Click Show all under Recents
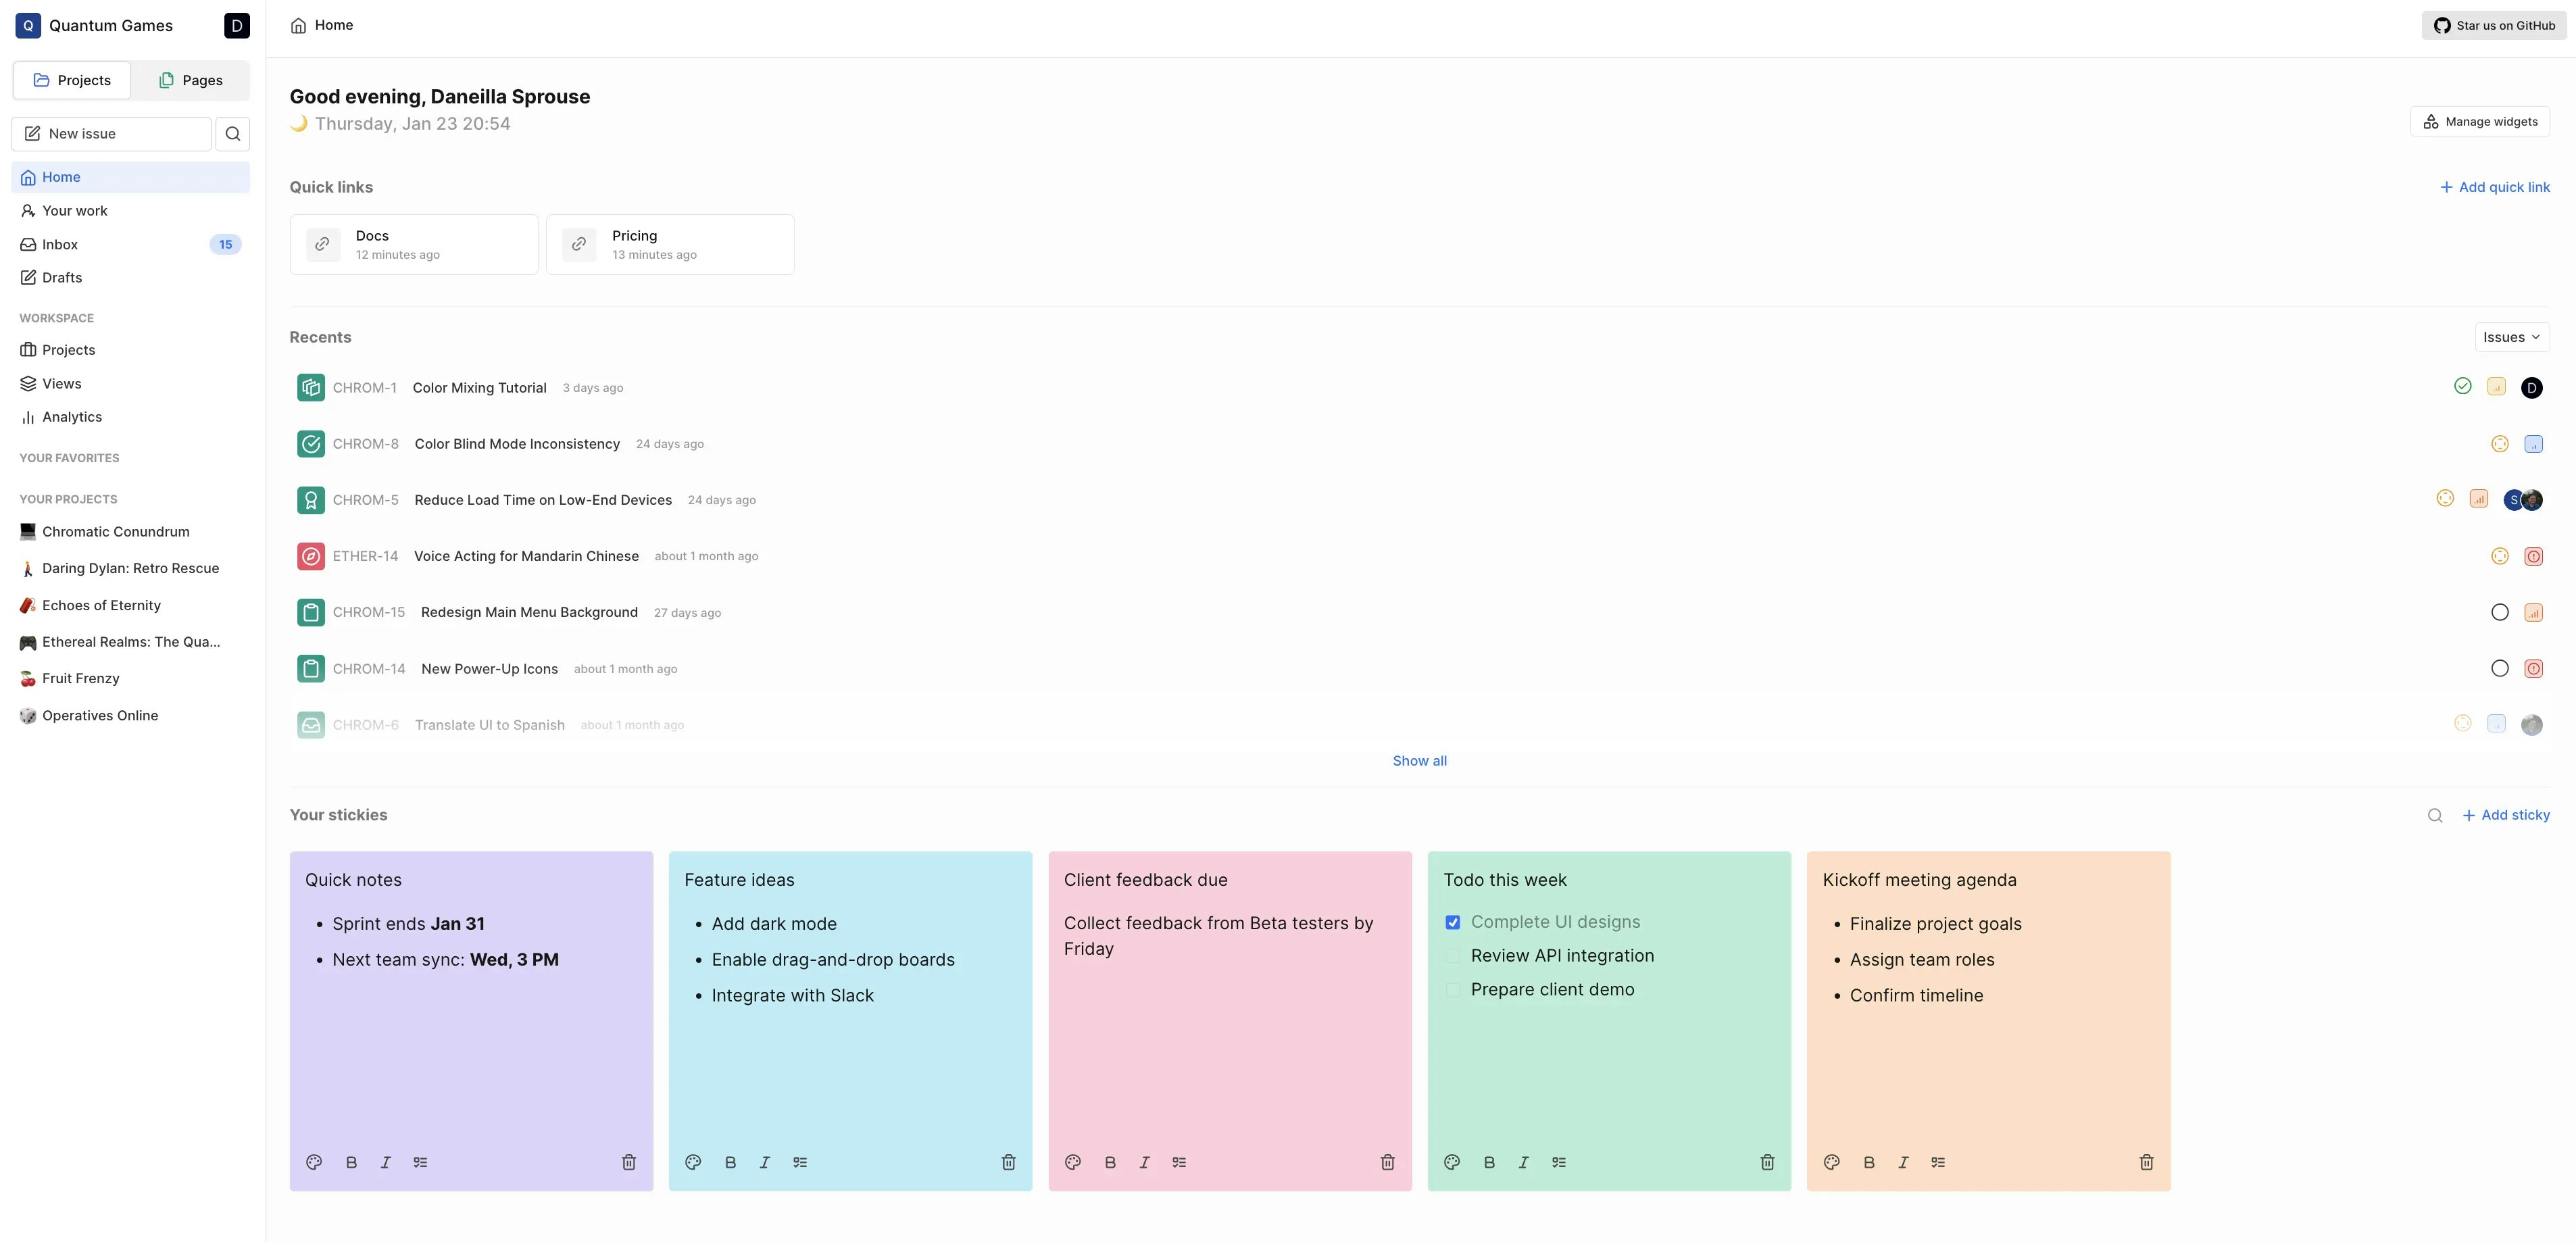2576x1242 pixels. click(1419, 761)
